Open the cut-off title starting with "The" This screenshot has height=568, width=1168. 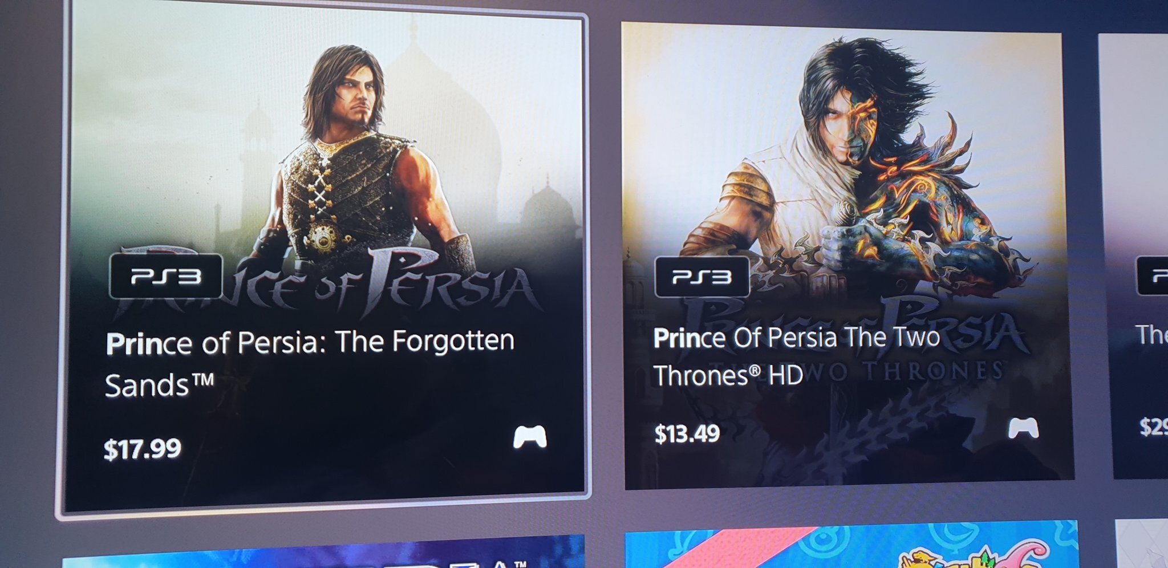click(1151, 335)
